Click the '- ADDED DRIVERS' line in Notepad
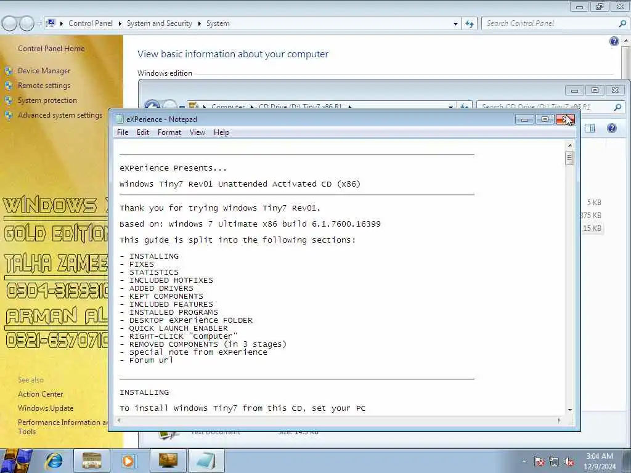The height and width of the screenshot is (473, 631). (x=156, y=288)
